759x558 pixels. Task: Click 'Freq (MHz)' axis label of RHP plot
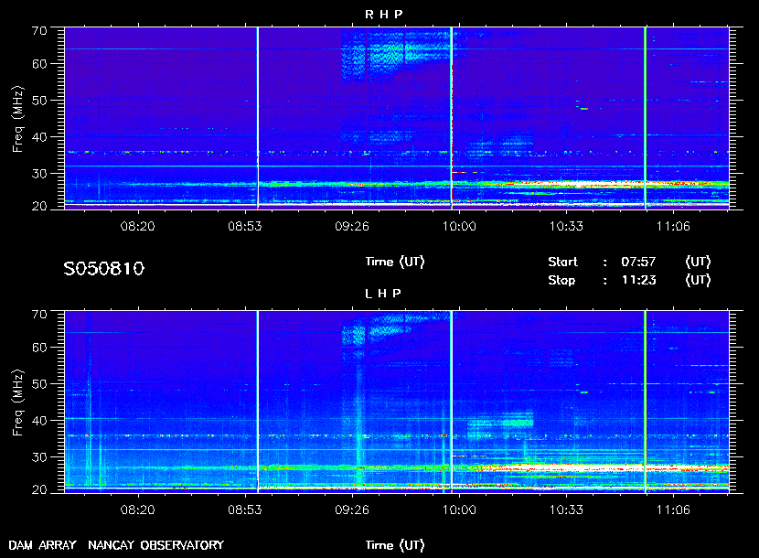pyautogui.click(x=18, y=119)
